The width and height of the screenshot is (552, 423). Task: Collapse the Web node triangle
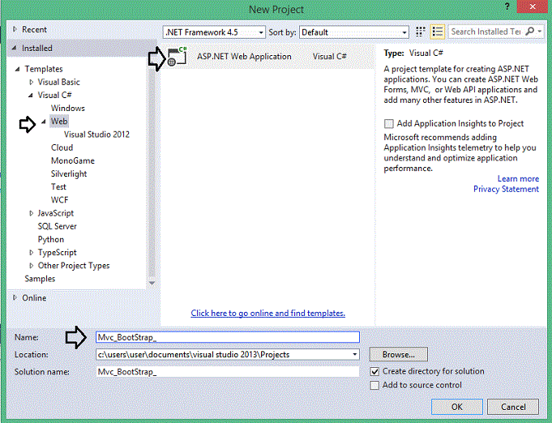(x=44, y=122)
